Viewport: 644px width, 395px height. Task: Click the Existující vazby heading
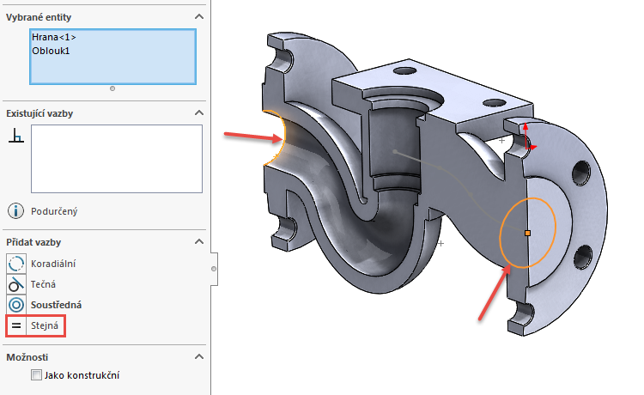point(39,113)
